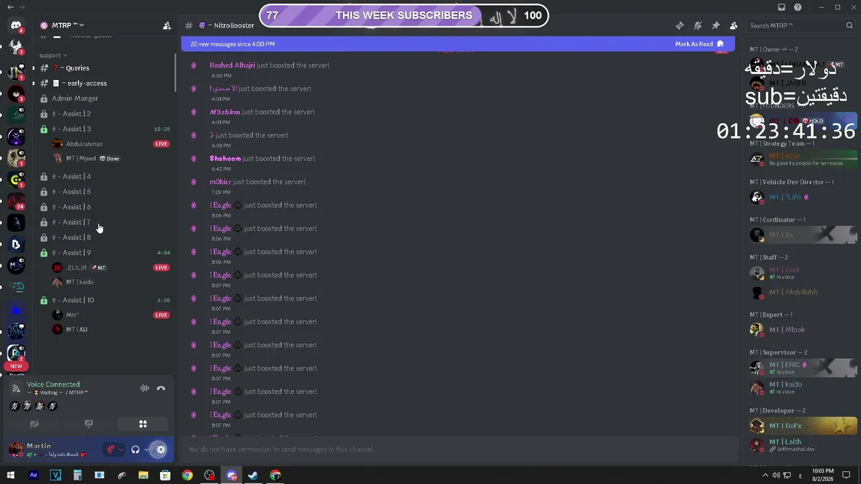Join the Assist | 2 voice channel
This screenshot has height=484, width=861.
coord(105,114)
